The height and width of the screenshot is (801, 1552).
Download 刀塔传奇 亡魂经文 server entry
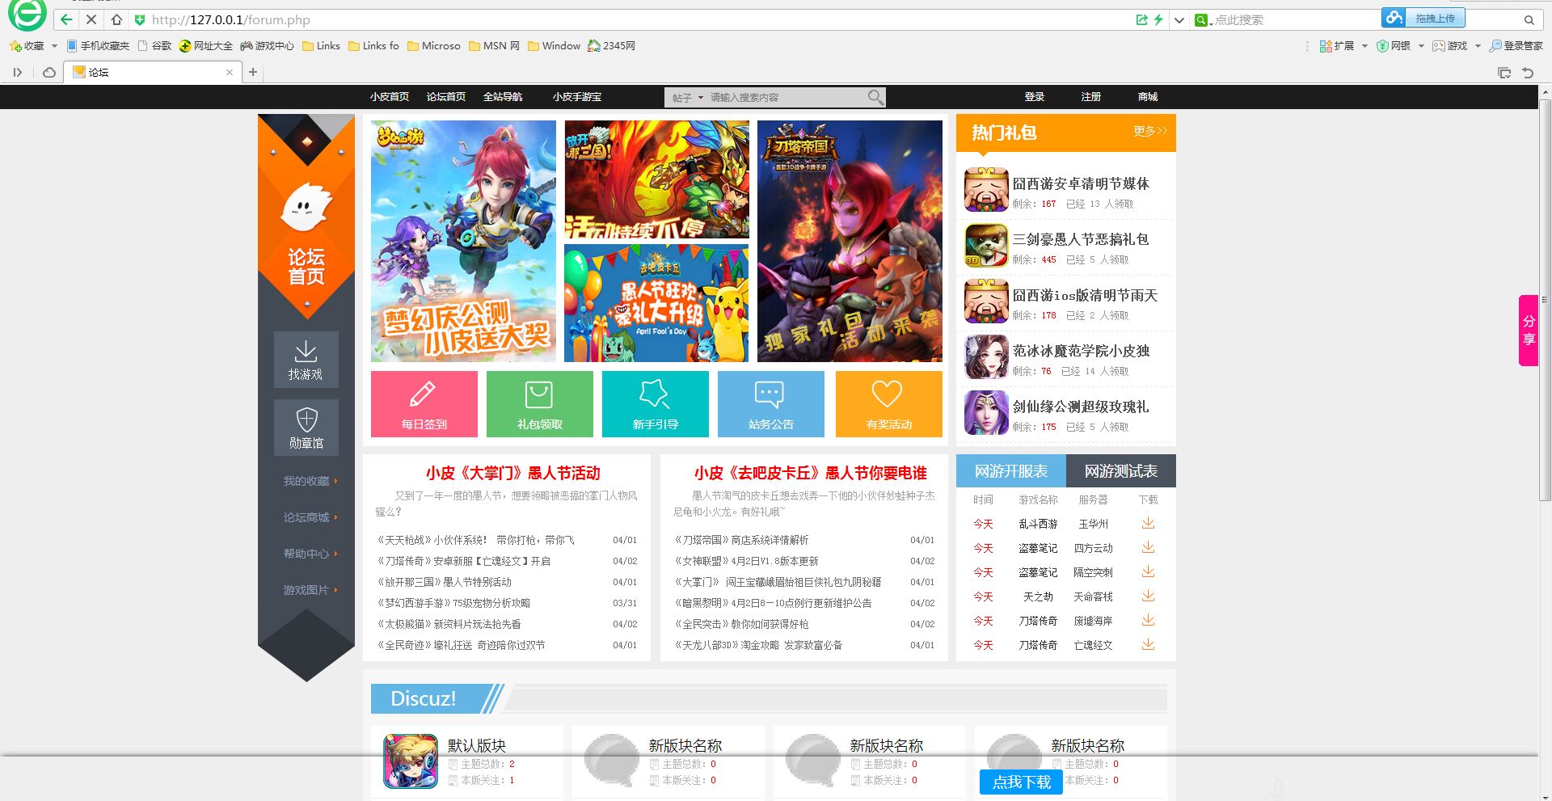click(1148, 645)
